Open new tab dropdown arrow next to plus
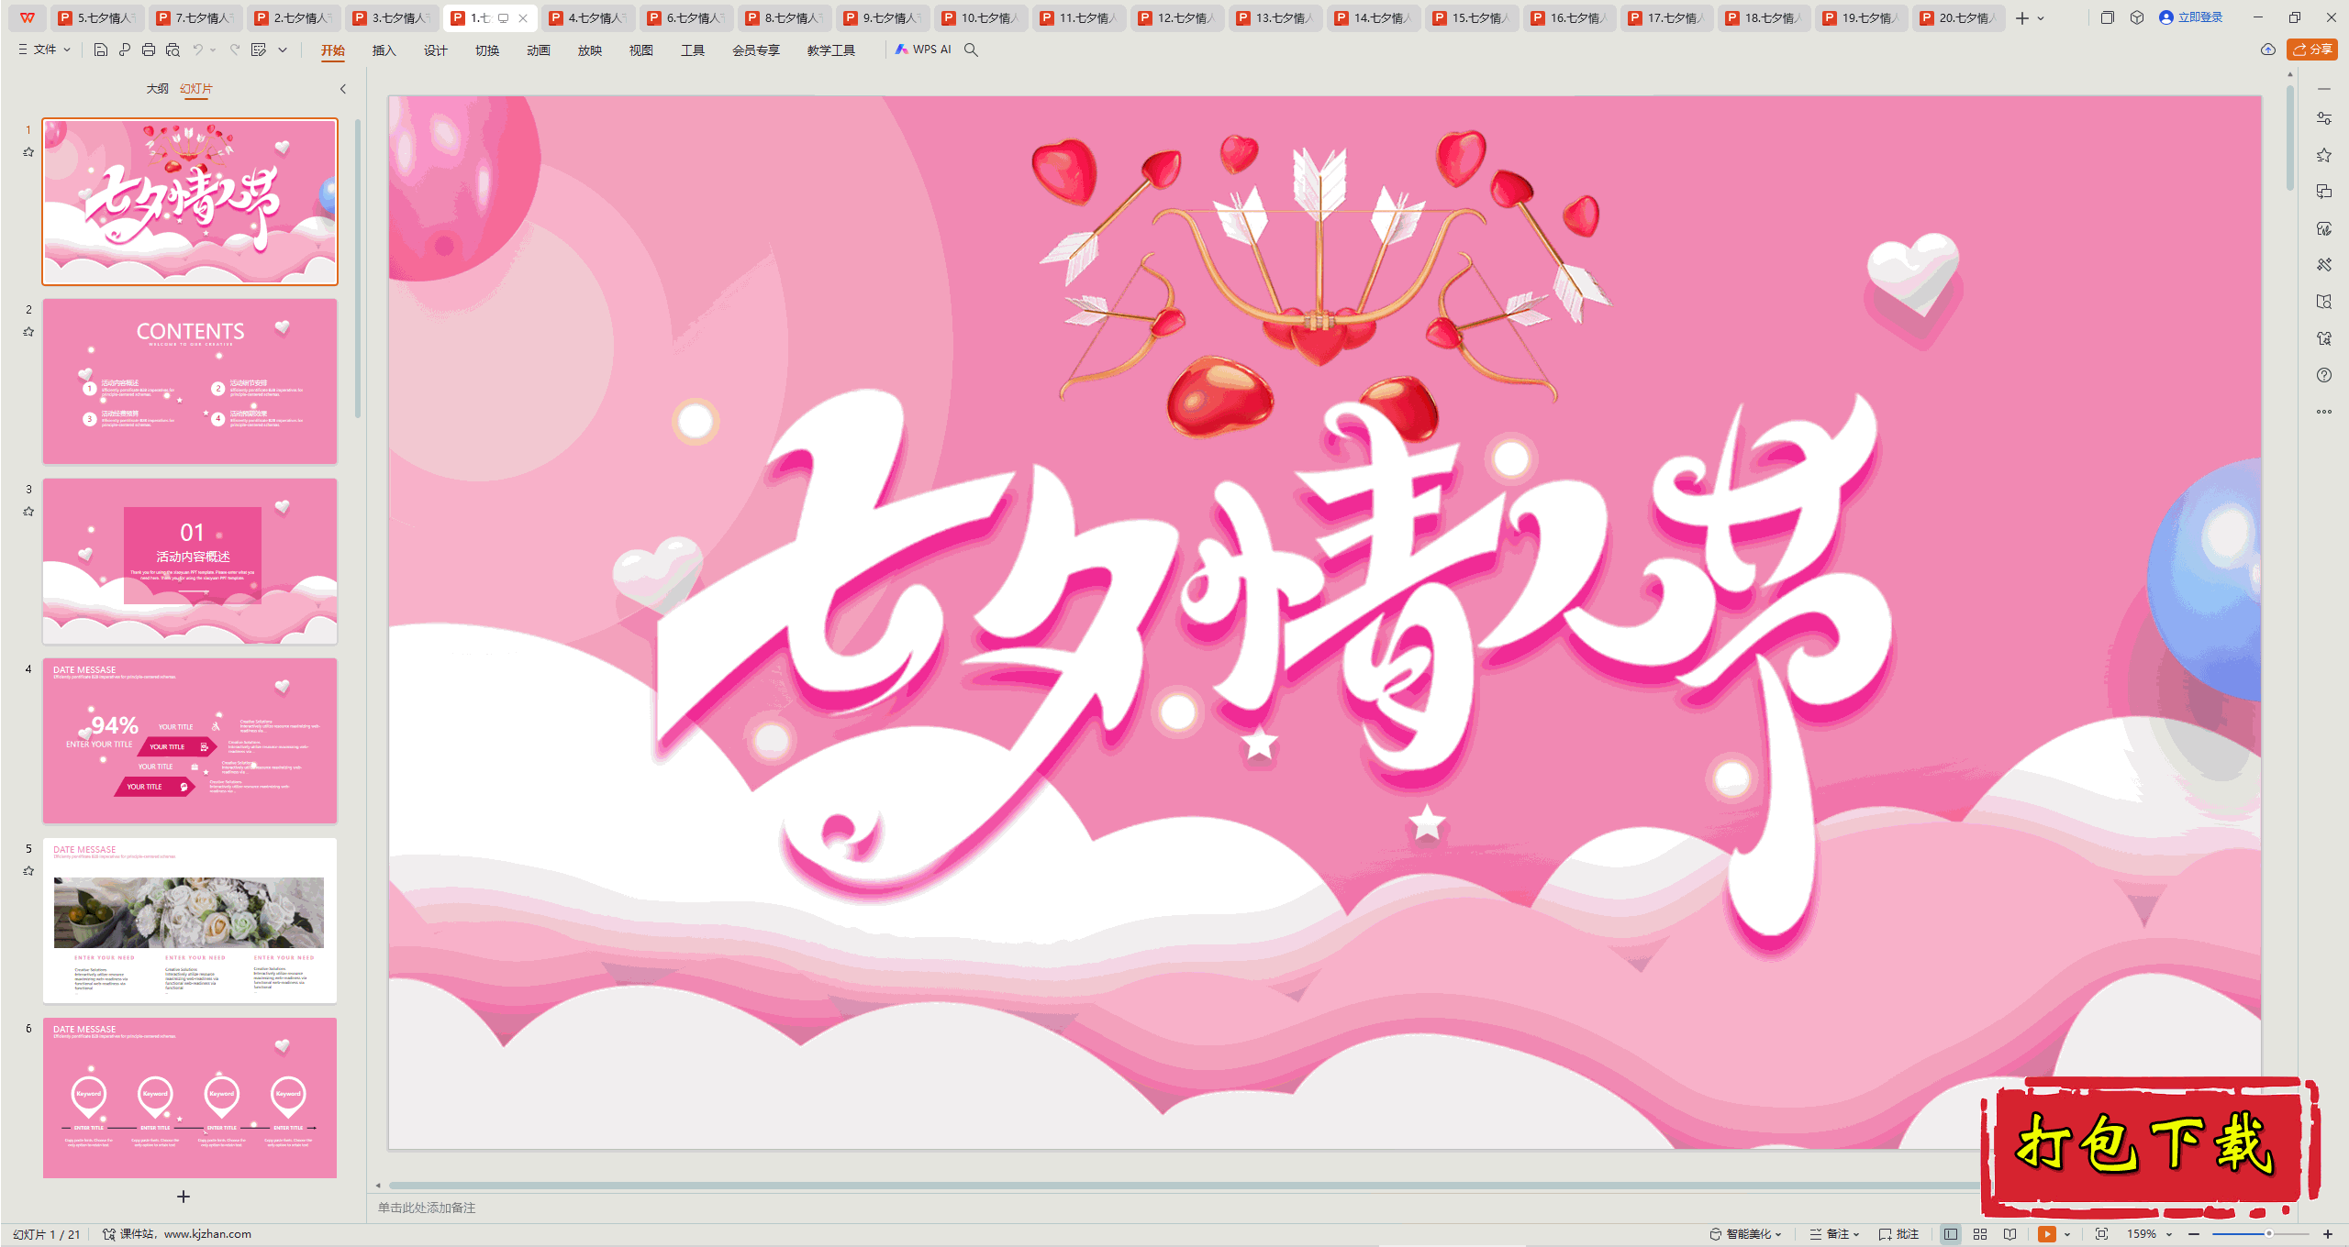The image size is (2349, 1247). (2041, 17)
